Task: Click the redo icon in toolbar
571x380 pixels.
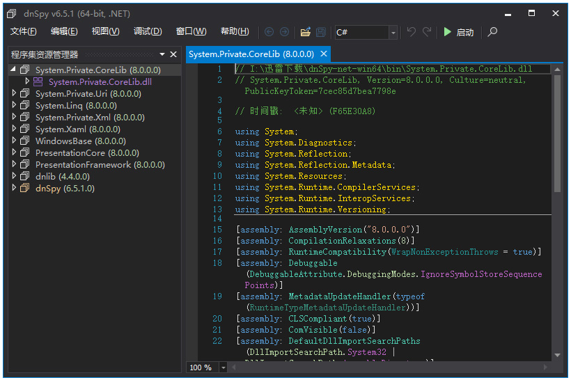Action: pyautogui.click(x=427, y=32)
